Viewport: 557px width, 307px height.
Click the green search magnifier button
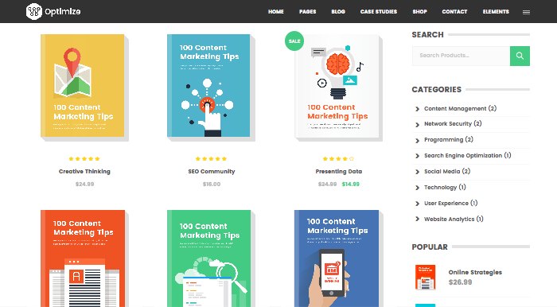click(x=520, y=56)
